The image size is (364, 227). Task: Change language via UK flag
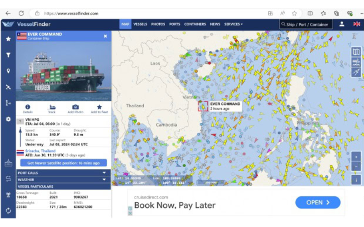point(357,24)
